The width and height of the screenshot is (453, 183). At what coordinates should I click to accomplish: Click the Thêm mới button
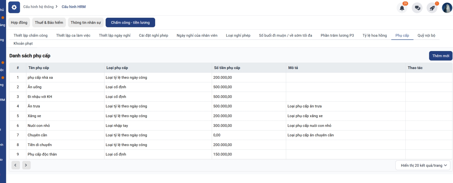tap(441, 56)
